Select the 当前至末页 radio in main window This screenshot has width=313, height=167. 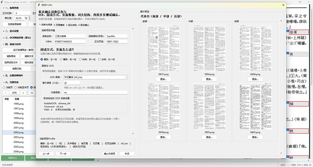(x=22, y=88)
